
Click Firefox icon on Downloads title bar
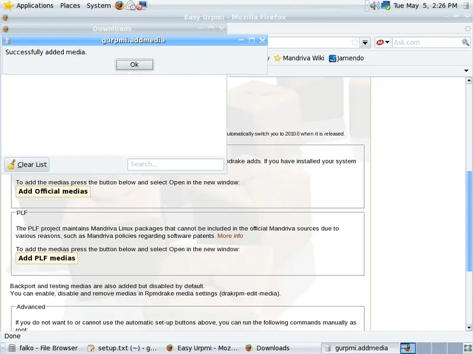click(6, 29)
